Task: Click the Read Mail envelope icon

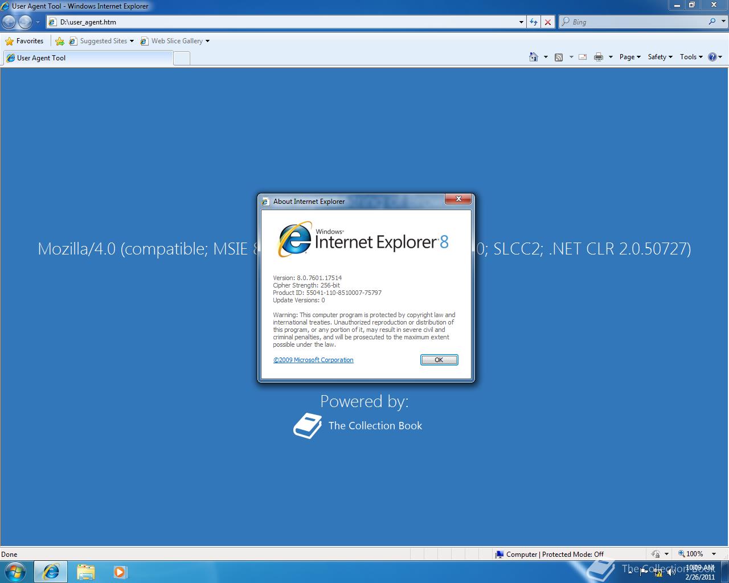Action: tap(583, 57)
